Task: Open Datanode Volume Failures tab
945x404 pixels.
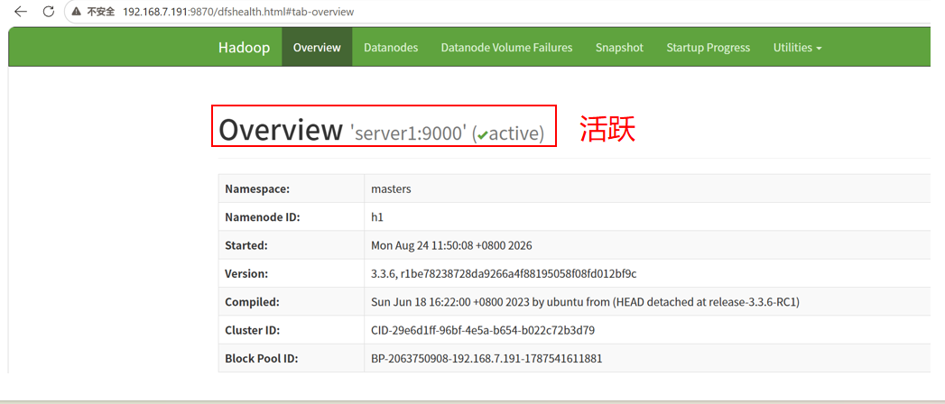Action: pyautogui.click(x=506, y=48)
